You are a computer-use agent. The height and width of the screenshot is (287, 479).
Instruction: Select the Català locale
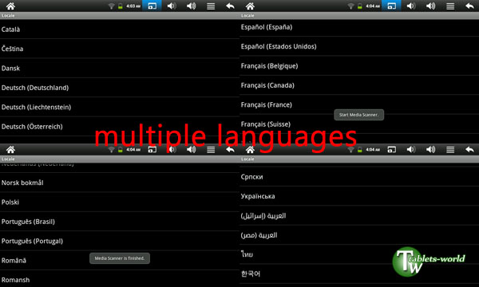pyautogui.click(x=120, y=29)
